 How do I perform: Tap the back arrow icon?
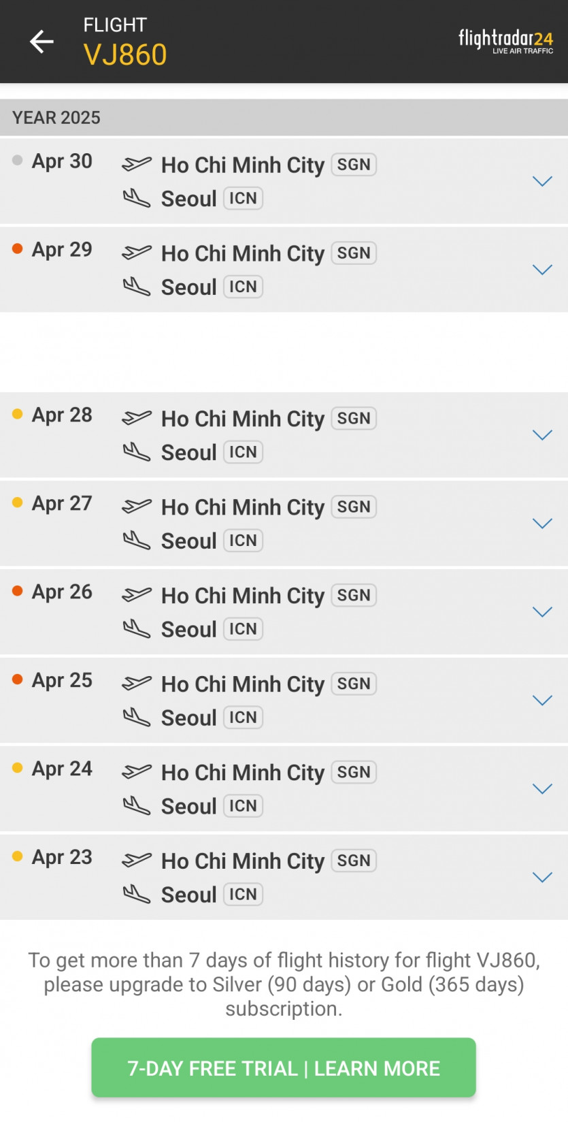coord(41,42)
